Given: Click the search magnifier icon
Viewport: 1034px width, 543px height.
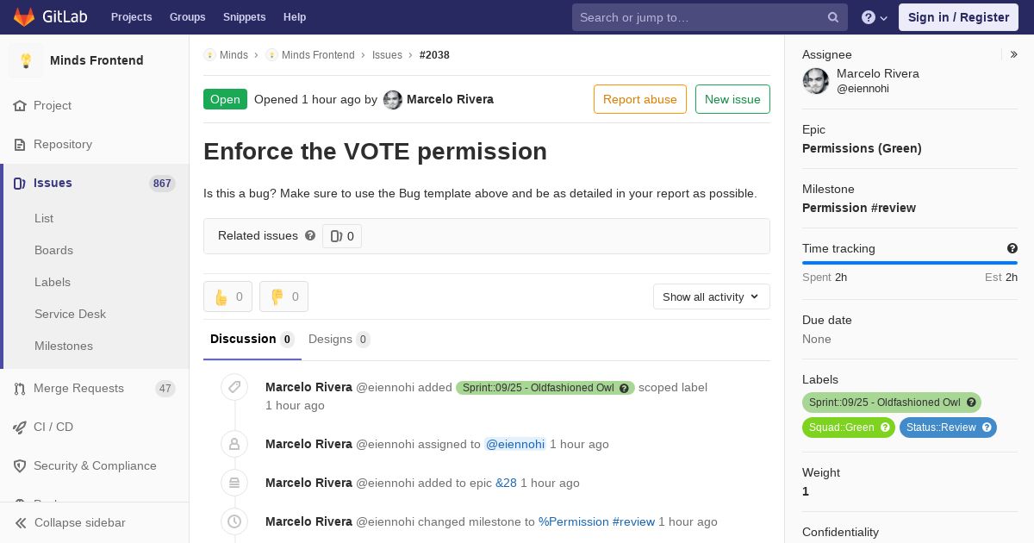Looking at the screenshot, I should pyautogui.click(x=833, y=17).
